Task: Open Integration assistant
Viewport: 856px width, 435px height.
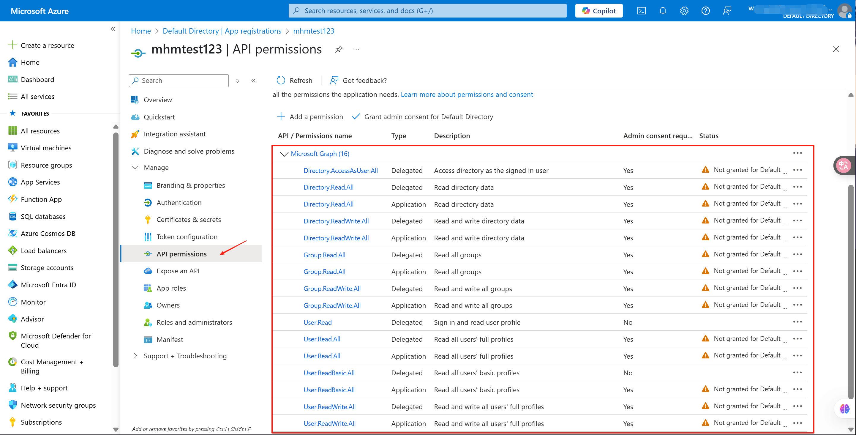Action: coord(174,134)
